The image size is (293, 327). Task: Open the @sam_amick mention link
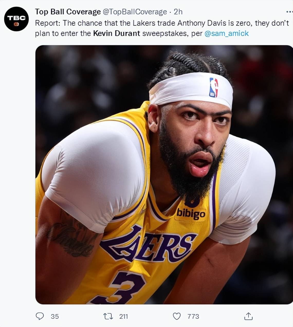pos(226,33)
